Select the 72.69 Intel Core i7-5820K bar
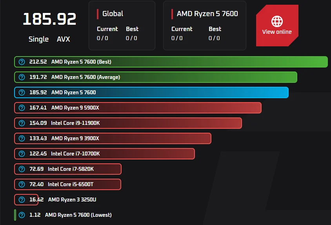Screen dimensions: 331x225 68,169
